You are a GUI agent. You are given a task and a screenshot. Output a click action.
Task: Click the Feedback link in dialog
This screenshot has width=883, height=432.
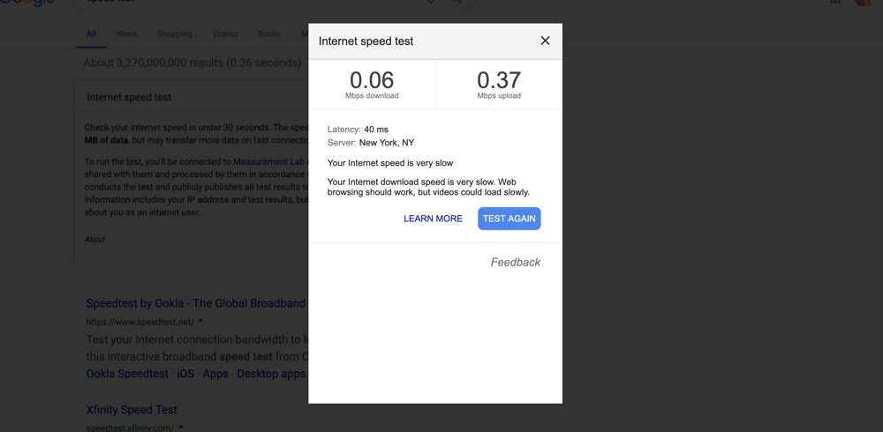click(516, 262)
